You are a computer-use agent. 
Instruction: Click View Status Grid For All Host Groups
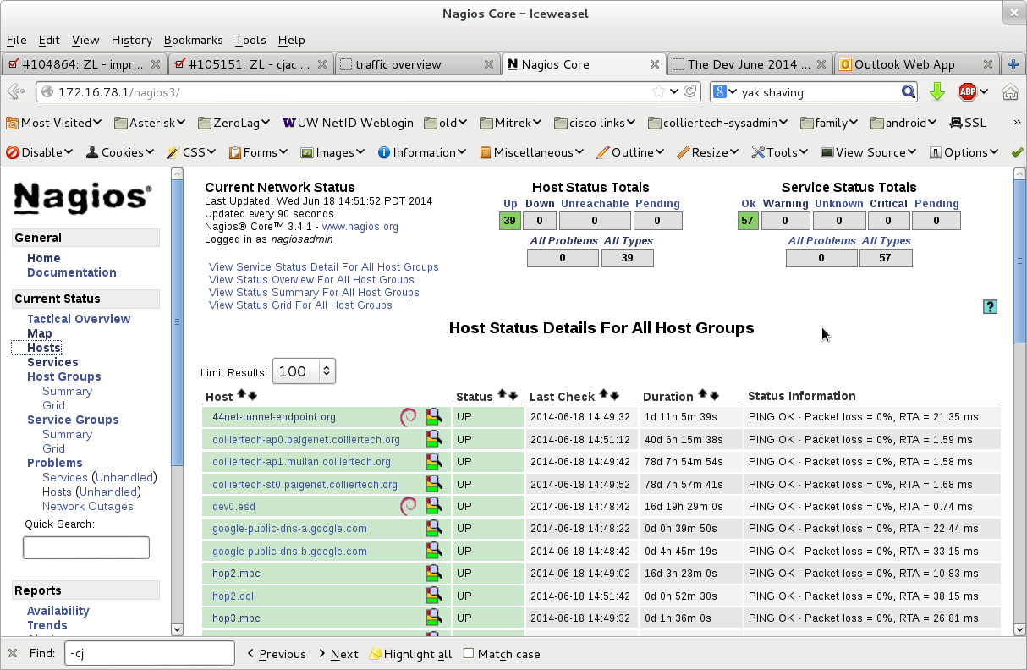point(300,305)
